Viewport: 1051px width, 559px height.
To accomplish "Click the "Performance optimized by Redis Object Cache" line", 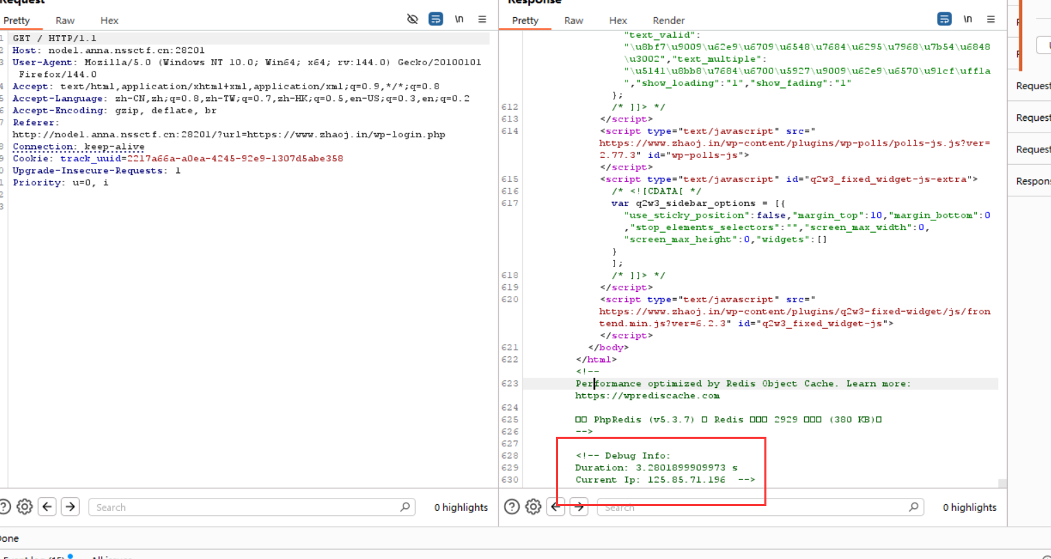I will click(743, 384).
